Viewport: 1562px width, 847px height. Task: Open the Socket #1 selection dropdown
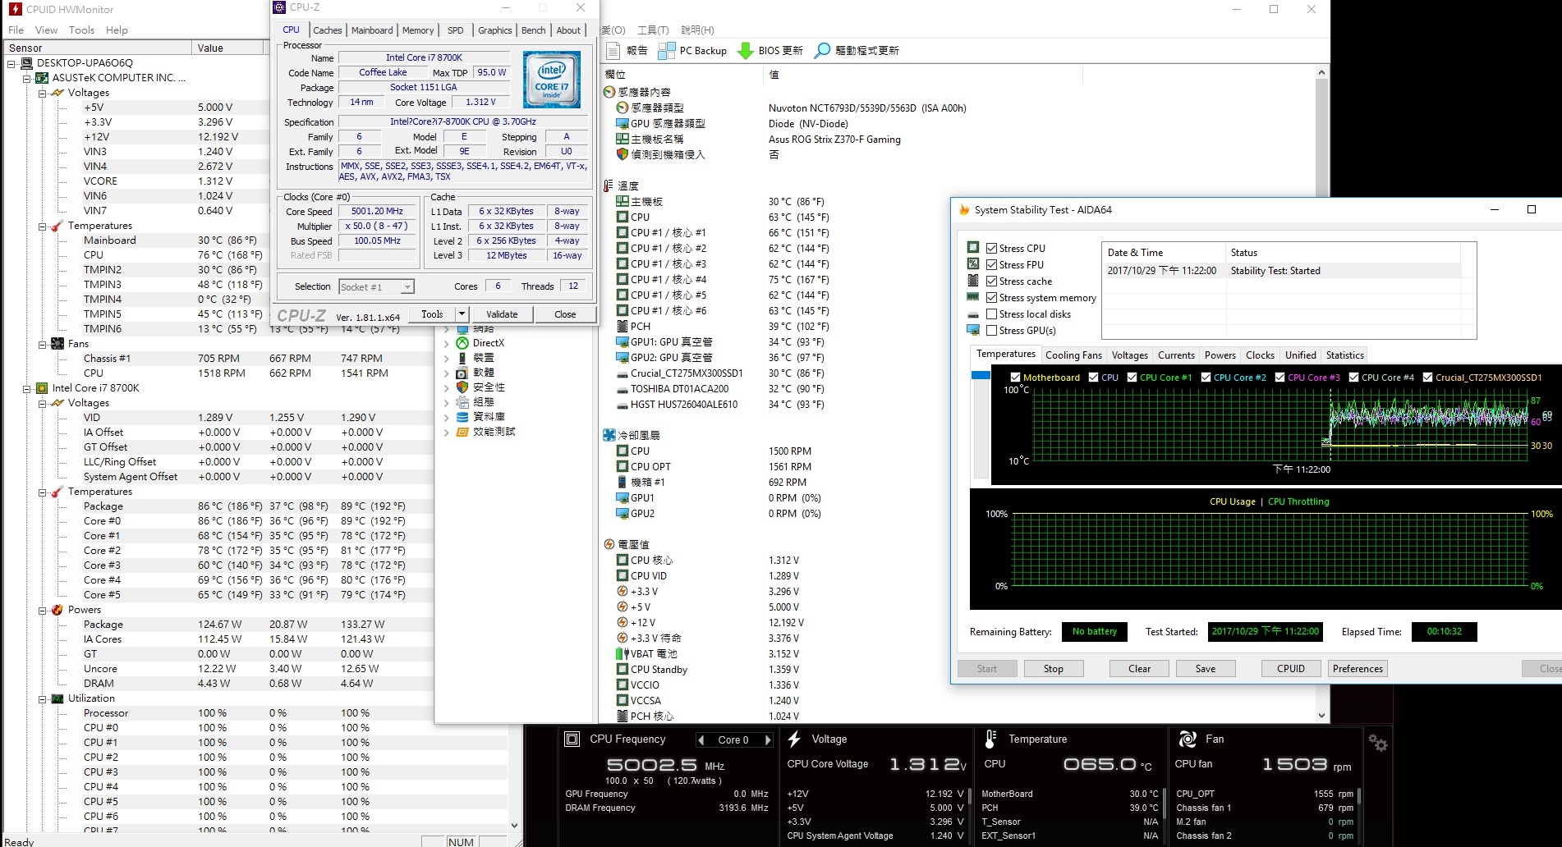point(407,286)
